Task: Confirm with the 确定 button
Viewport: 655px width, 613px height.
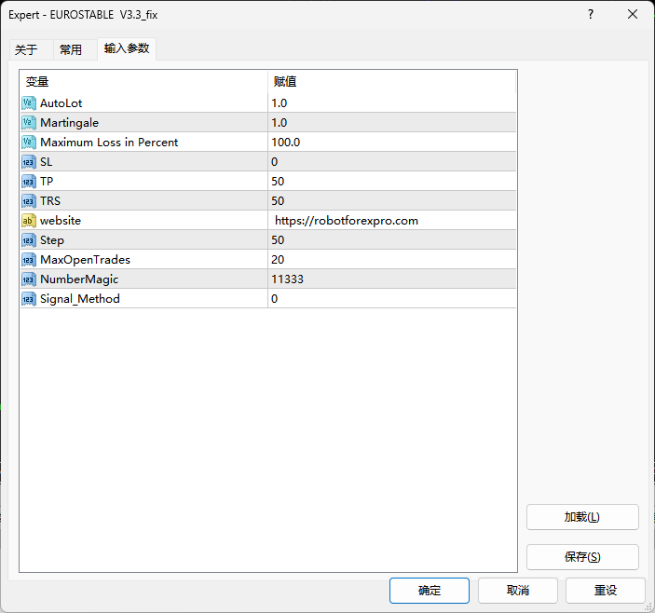Action: point(430,591)
